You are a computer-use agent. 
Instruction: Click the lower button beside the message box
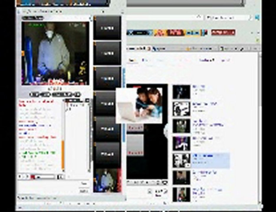point(84,191)
